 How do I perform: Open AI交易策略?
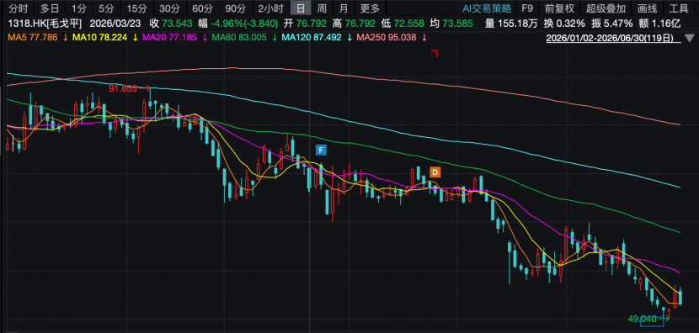(486, 8)
